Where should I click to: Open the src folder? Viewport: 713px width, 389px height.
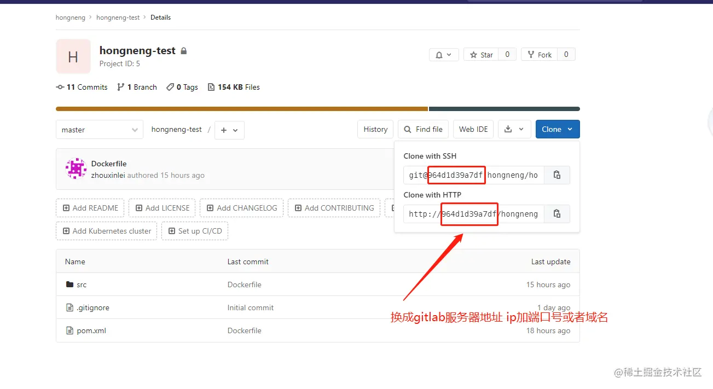[82, 285]
